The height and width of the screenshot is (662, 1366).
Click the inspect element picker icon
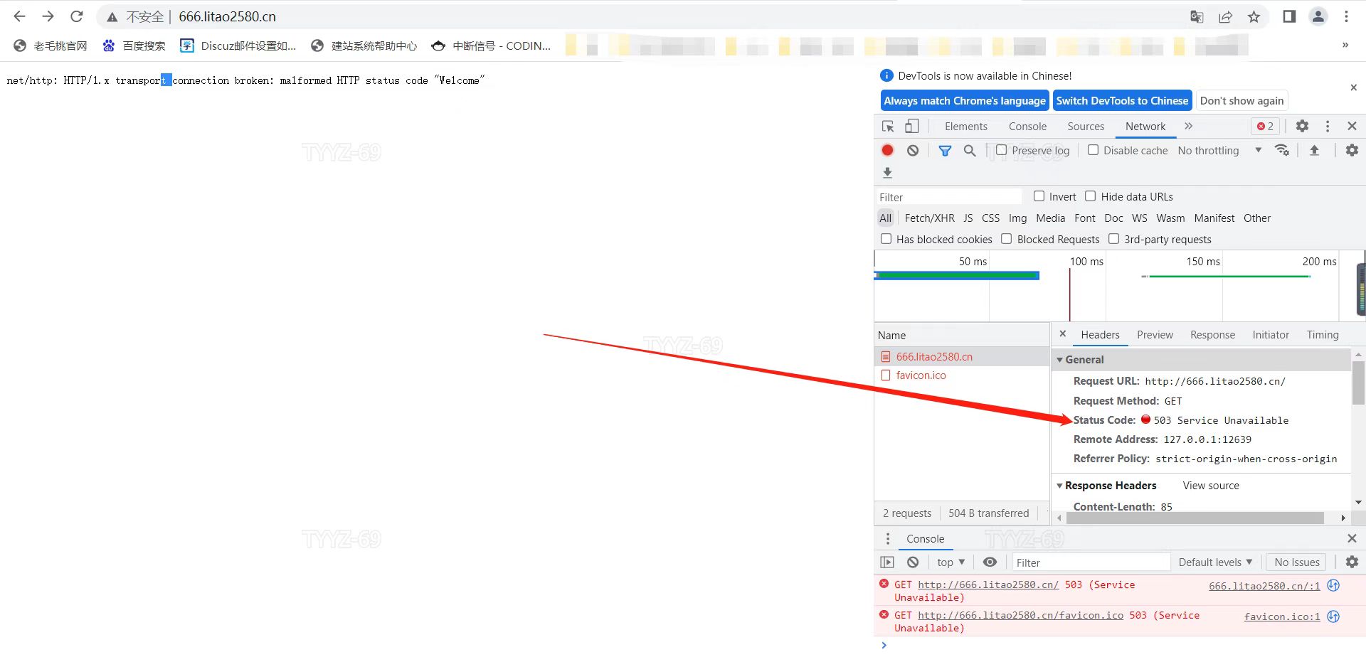tap(888, 127)
